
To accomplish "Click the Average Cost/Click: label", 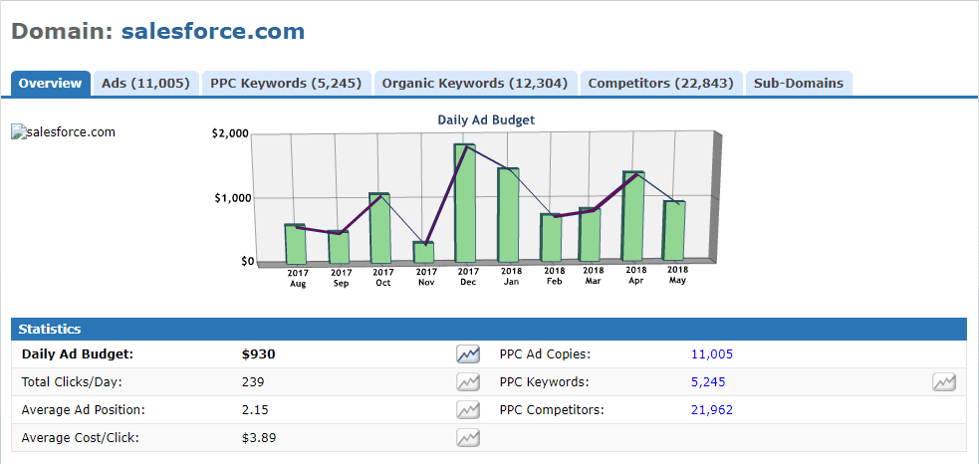I will 80,438.
